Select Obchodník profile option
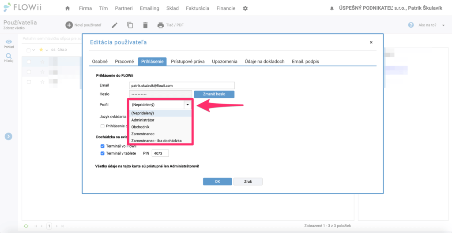Image resolution: width=452 pixels, height=233 pixels. click(x=160, y=127)
